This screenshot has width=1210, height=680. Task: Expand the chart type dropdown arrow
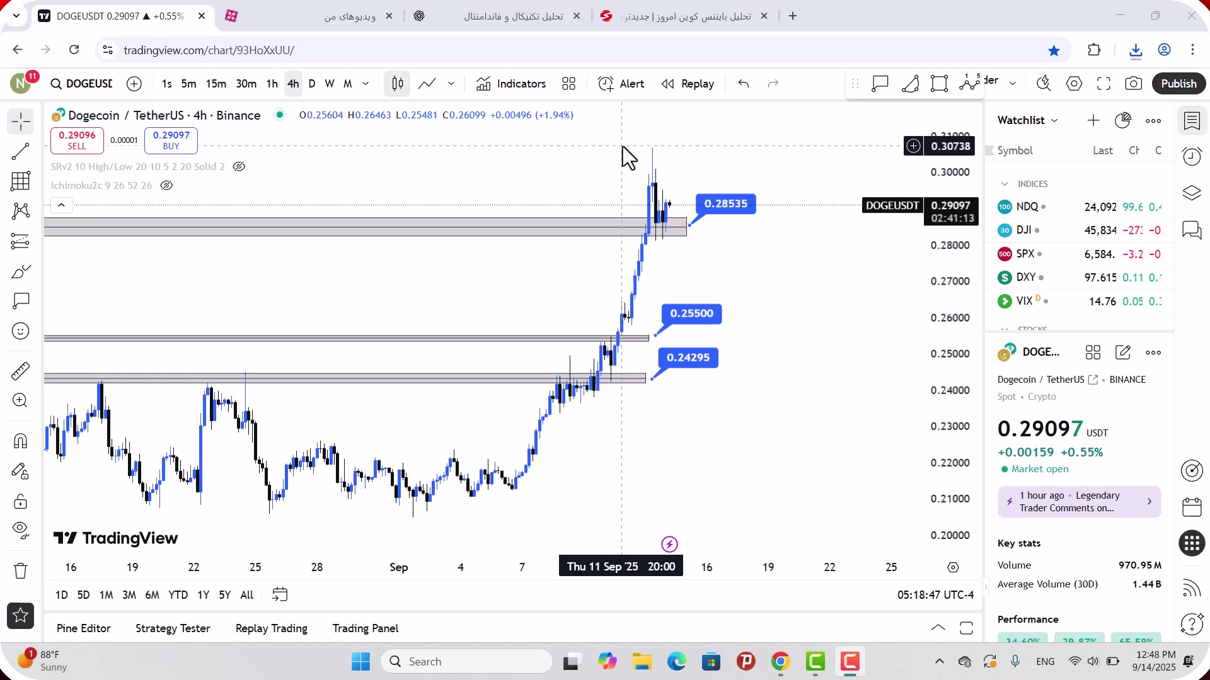[x=451, y=84]
